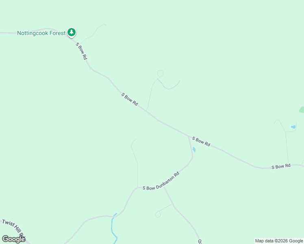
Task: Click the dark green park patch at right edge
Action: [x=302, y=109]
